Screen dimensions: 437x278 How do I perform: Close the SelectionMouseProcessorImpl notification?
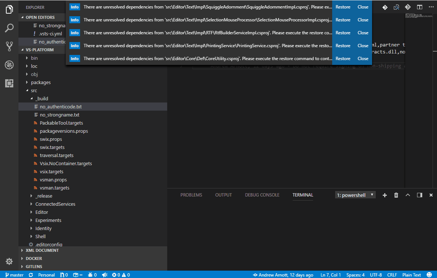point(363,20)
